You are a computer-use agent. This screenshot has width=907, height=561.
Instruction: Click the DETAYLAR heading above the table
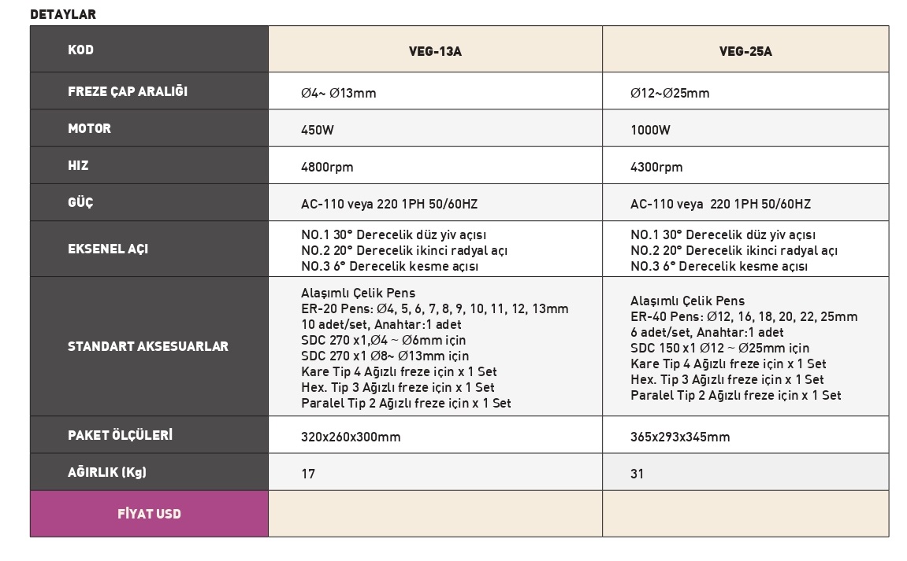[x=63, y=14]
